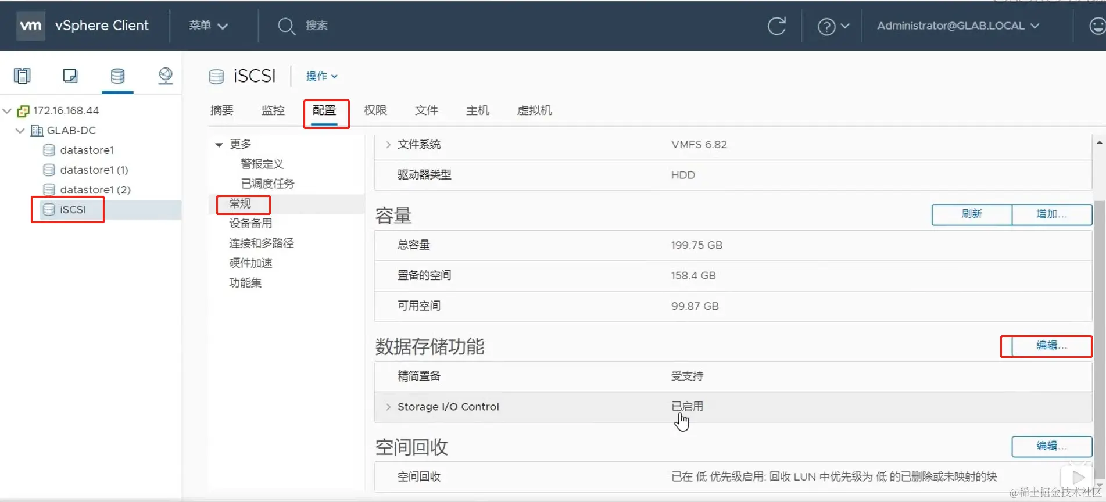Image resolution: width=1106 pixels, height=502 pixels.
Task: Open the 菜单 dropdown menu
Action: click(x=208, y=26)
